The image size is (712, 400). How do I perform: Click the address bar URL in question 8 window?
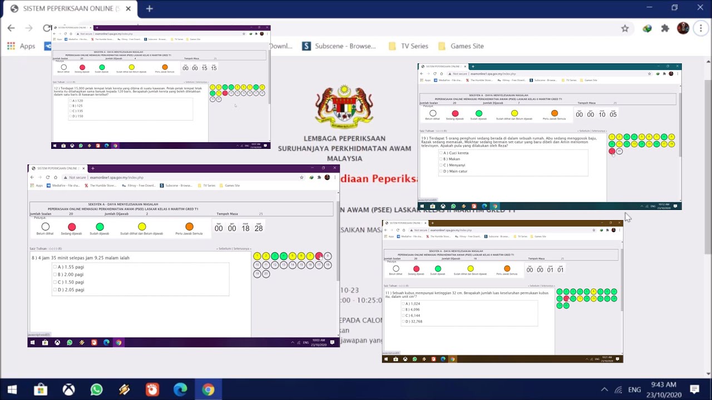[x=117, y=178]
